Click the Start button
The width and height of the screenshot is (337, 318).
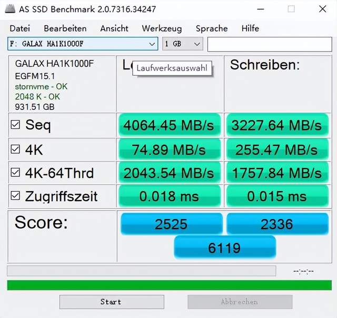click(x=112, y=302)
